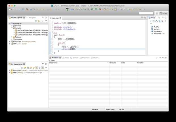Viewport: 176px width, 122px height.
Task: Switch to the Properties tab
Action: click(85, 58)
